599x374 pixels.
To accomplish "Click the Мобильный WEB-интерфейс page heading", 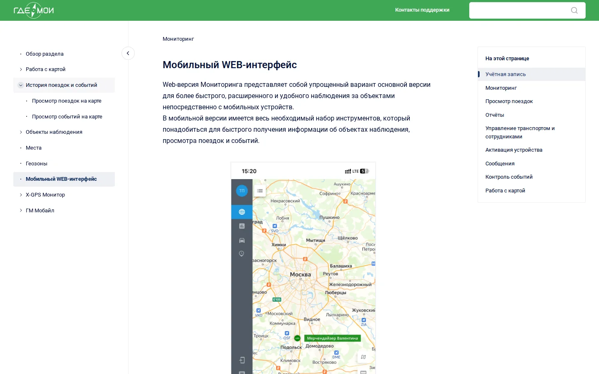I will tap(230, 65).
